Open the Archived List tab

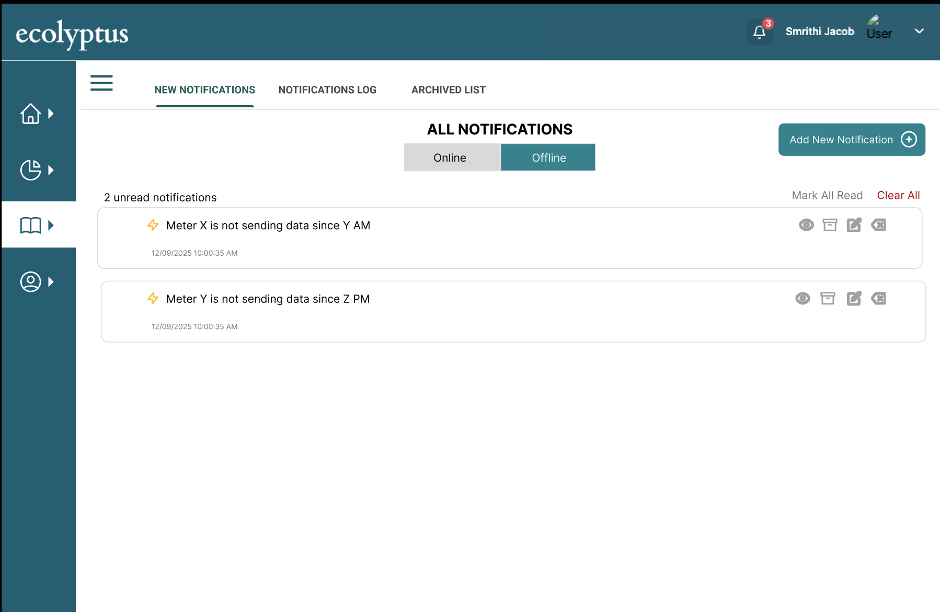click(x=448, y=89)
